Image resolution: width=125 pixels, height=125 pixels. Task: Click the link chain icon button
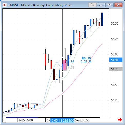[x=92, y=5]
